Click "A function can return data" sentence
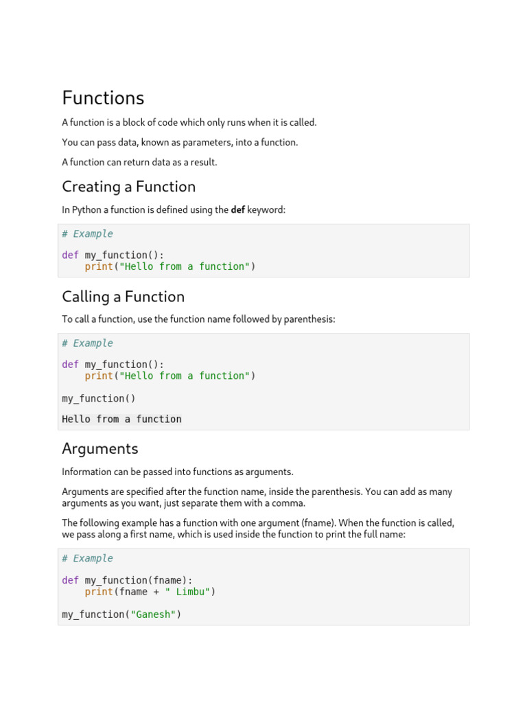The image size is (527, 703). (139, 162)
